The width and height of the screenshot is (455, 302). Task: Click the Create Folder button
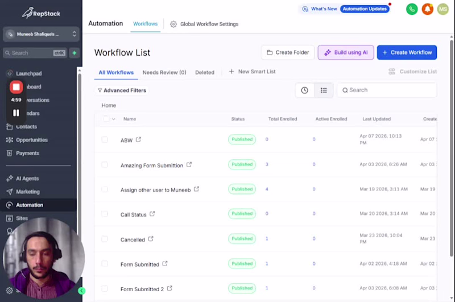coord(288,52)
